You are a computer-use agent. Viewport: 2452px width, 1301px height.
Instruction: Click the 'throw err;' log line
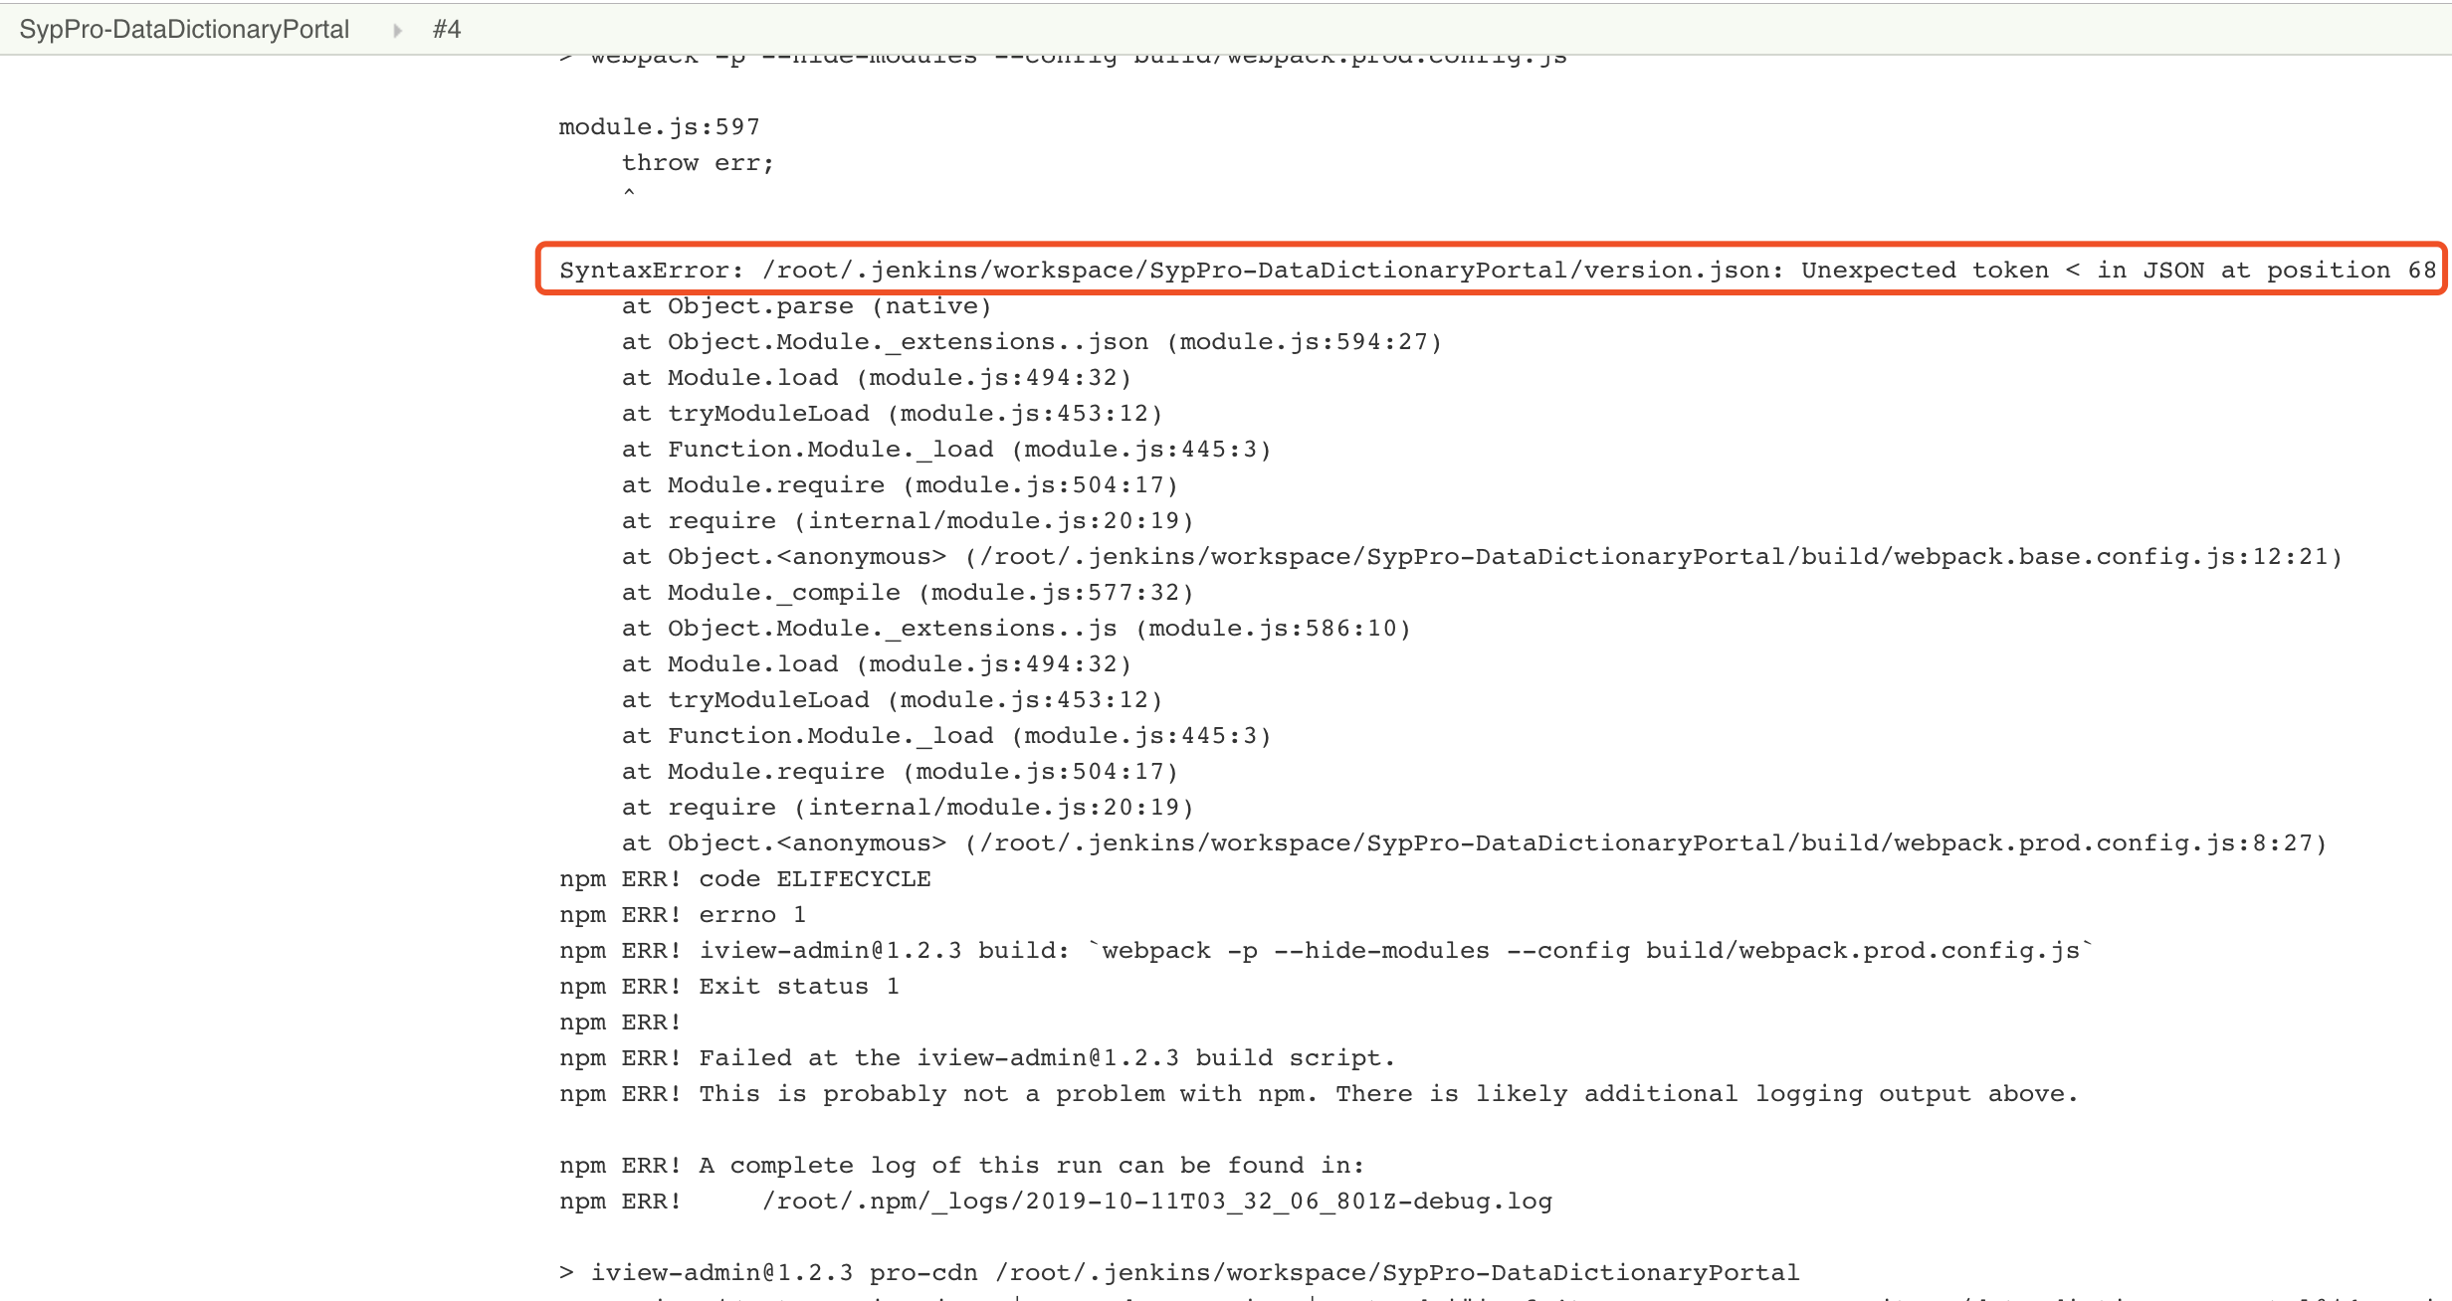coord(698,163)
